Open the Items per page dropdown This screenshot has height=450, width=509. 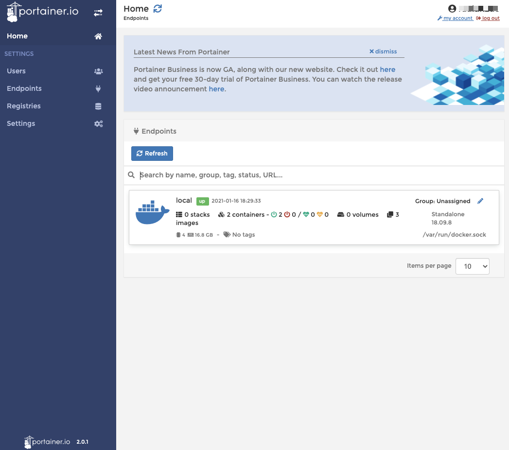[472, 266]
